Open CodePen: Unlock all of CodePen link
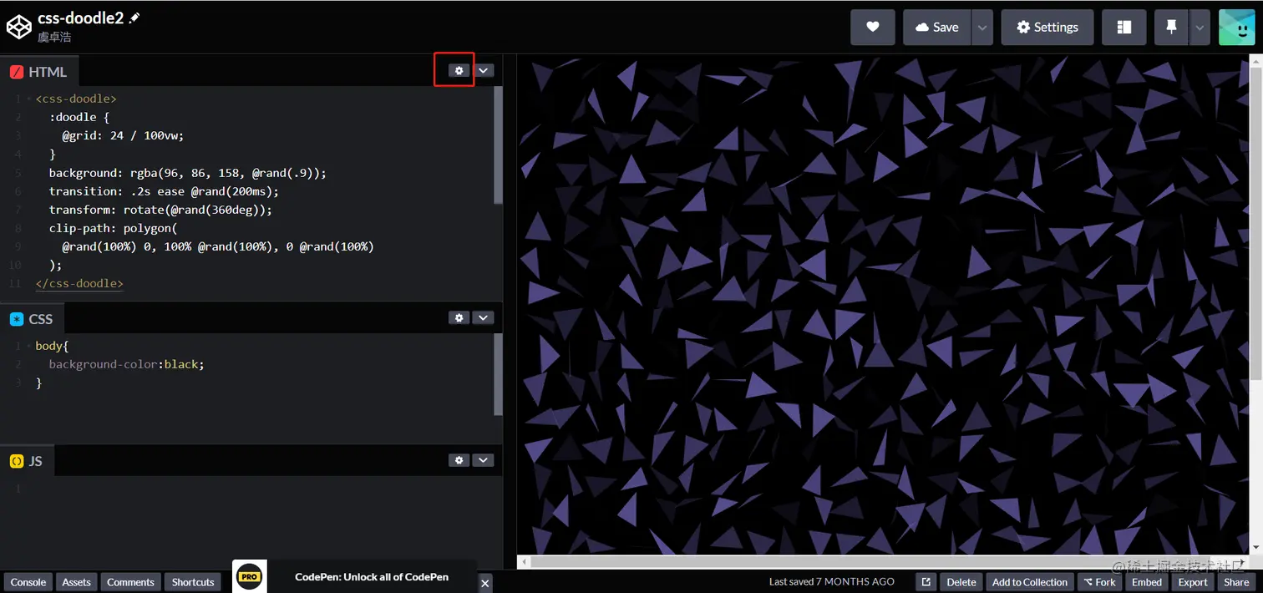The height and width of the screenshot is (593, 1263). click(x=372, y=577)
